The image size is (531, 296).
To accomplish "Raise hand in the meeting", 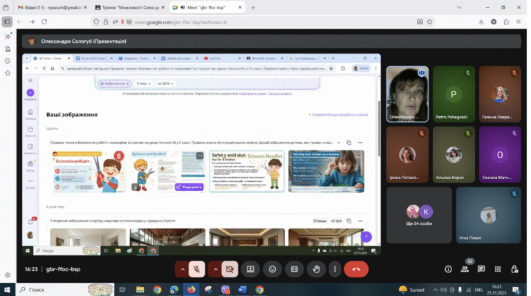I will (316, 269).
